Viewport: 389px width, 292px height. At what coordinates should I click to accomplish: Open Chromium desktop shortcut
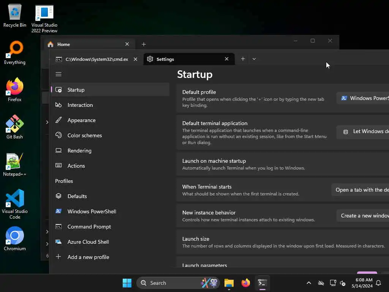point(15,239)
